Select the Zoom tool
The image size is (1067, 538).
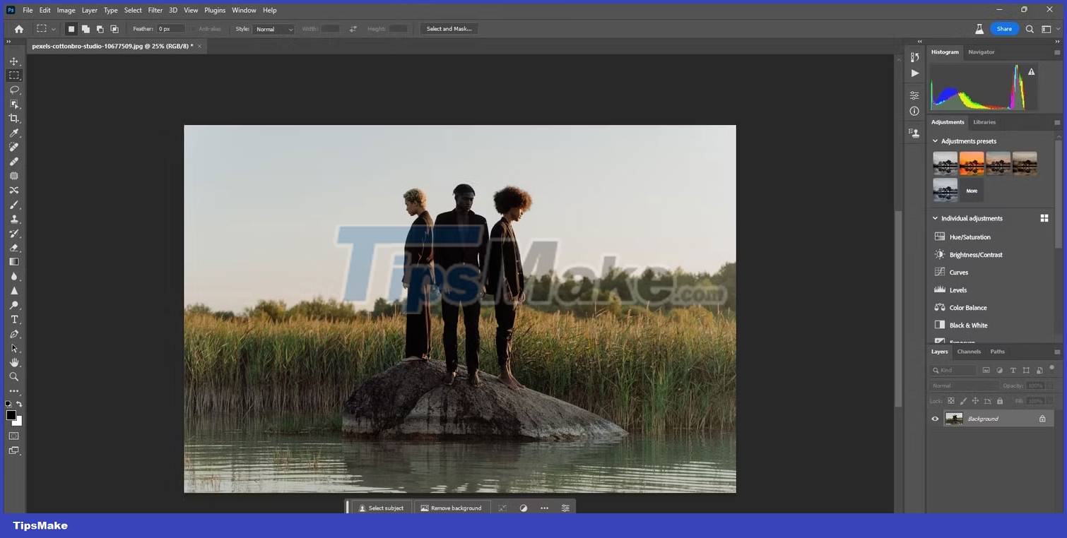click(x=14, y=376)
